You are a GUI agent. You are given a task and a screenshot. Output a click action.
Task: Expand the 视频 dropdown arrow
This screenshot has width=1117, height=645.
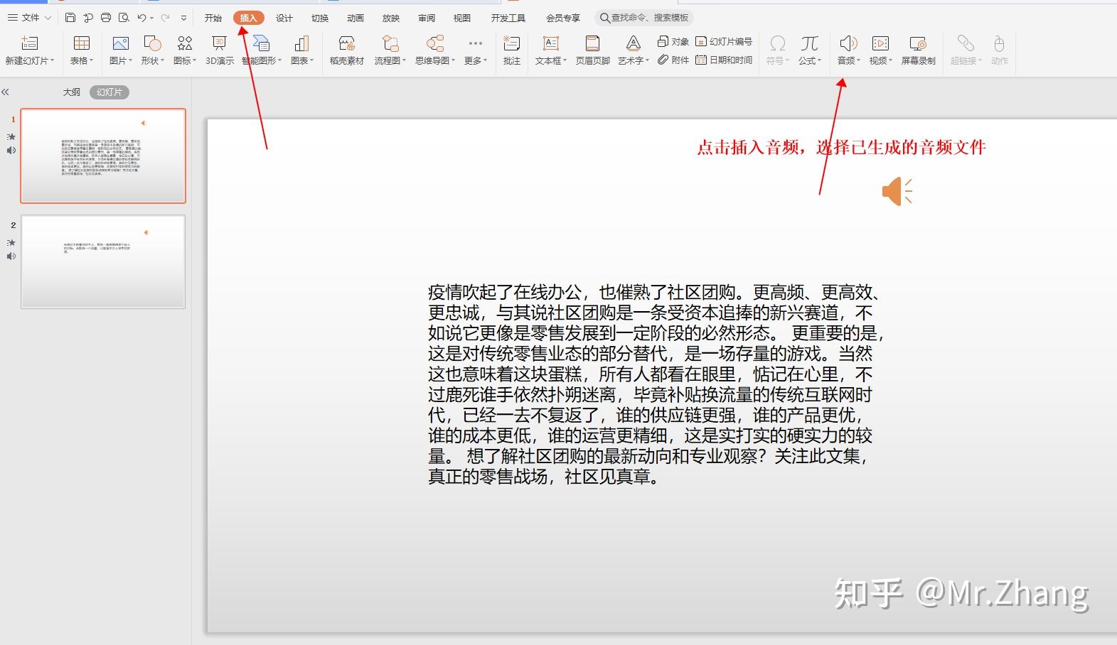pyautogui.click(x=890, y=60)
